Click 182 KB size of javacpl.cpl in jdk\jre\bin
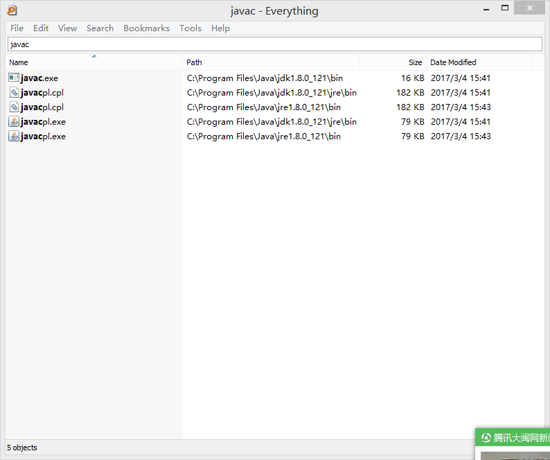Viewport: 550px width, 460px height. pyautogui.click(x=410, y=93)
